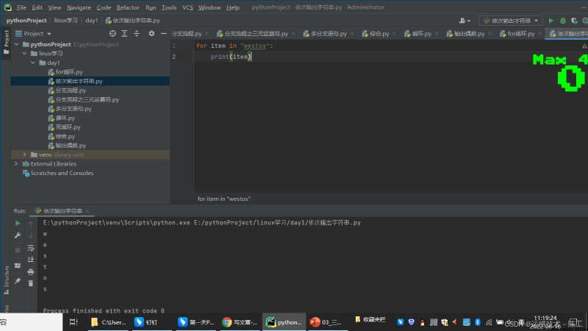
Task: Click code line print(item) in editor
Action: coord(231,57)
